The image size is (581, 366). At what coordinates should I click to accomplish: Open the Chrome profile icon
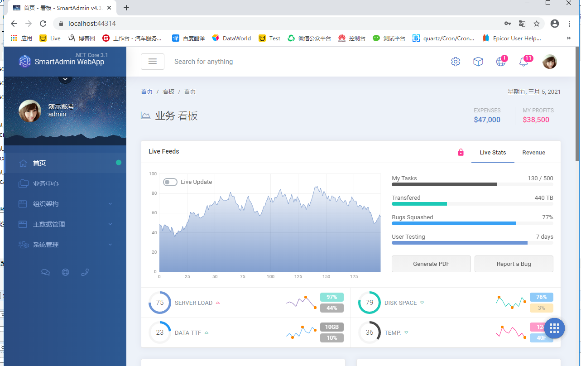[x=555, y=24]
